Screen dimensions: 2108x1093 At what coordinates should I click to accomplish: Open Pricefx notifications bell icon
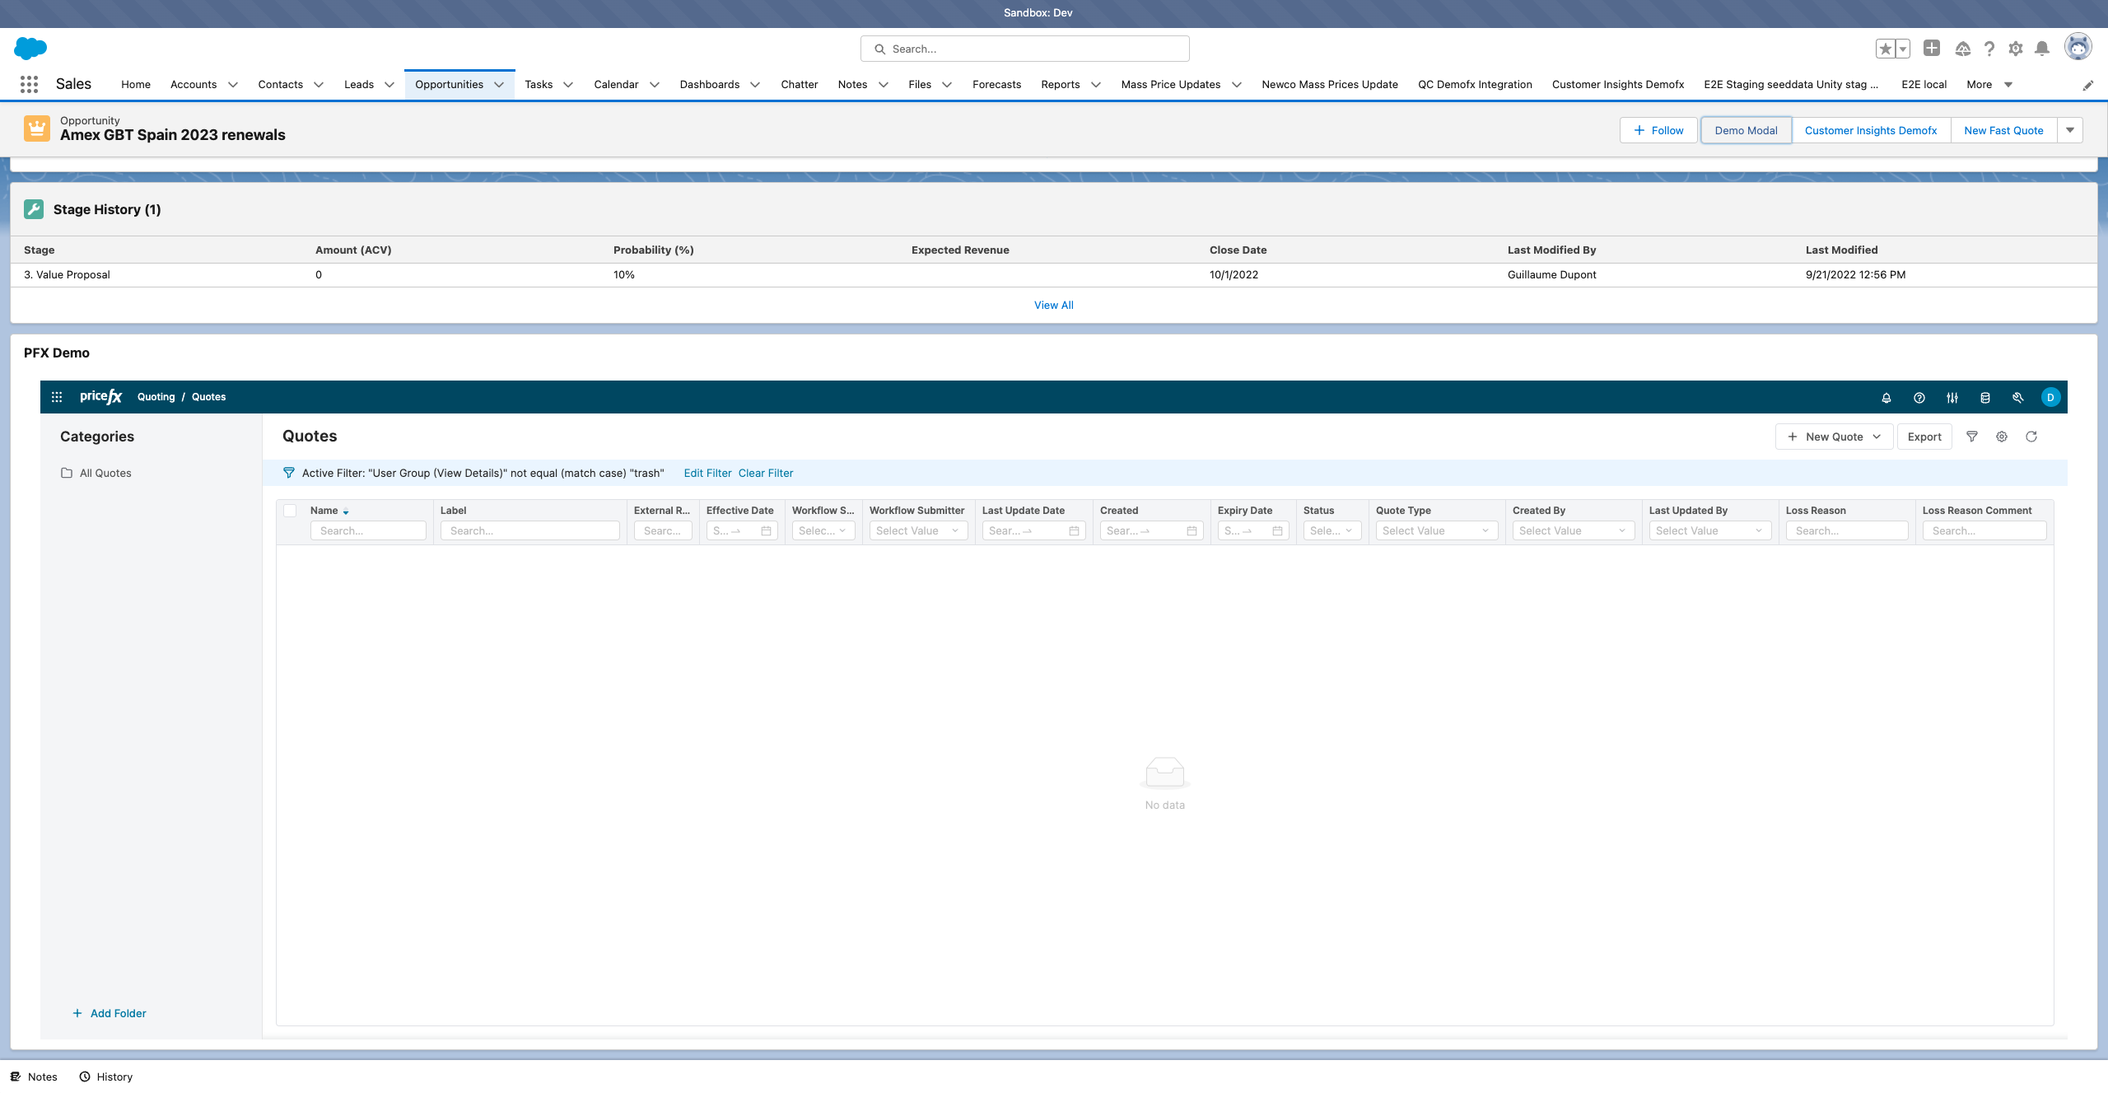pyautogui.click(x=1886, y=397)
